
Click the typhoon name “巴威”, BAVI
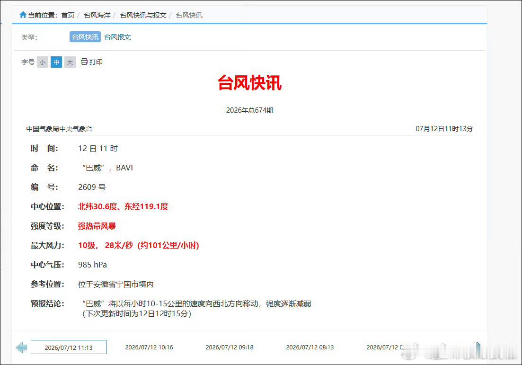click(107, 168)
